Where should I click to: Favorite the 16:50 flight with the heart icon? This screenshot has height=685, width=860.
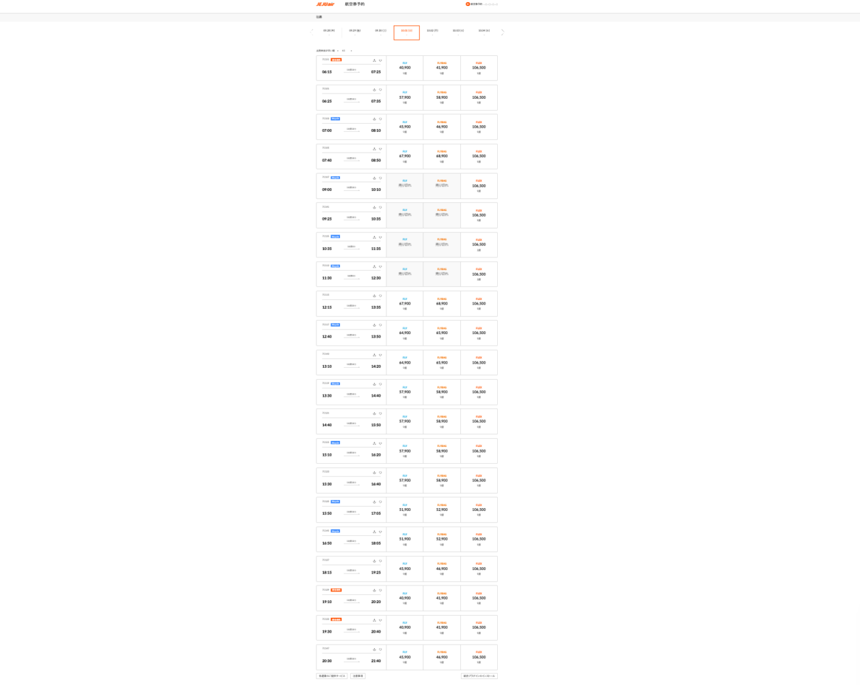[x=380, y=532]
